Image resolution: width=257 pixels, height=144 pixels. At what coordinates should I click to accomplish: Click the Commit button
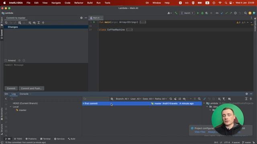pyautogui.click(x=11, y=88)
